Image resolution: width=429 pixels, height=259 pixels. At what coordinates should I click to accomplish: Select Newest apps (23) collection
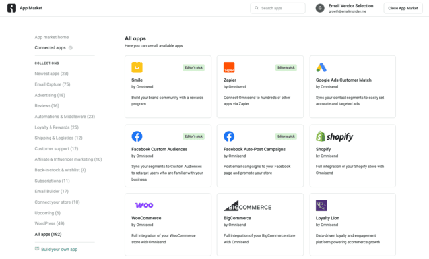point(51,74)
